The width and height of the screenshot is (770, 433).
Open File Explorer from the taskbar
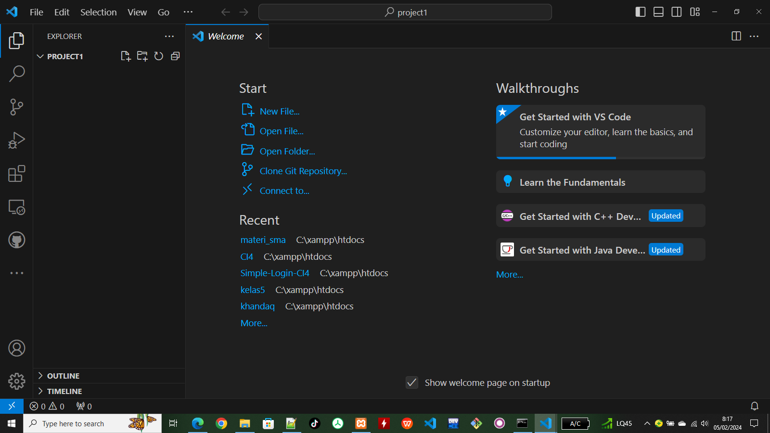coord(245,423)
